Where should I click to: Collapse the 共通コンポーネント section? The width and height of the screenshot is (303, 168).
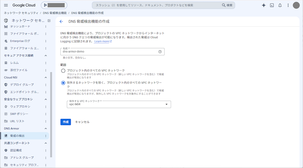(46, 143)
